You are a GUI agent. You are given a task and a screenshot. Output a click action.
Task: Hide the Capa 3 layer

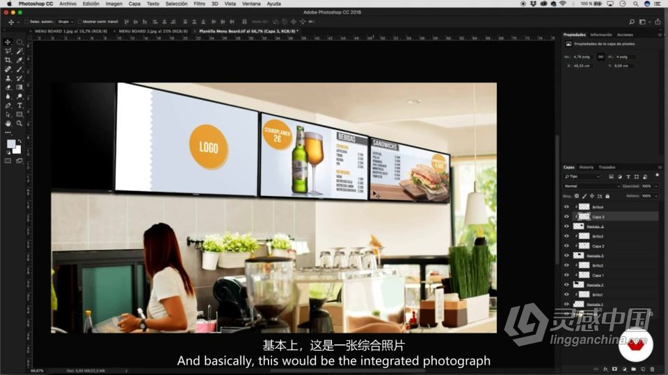click(x=566, y=217)
